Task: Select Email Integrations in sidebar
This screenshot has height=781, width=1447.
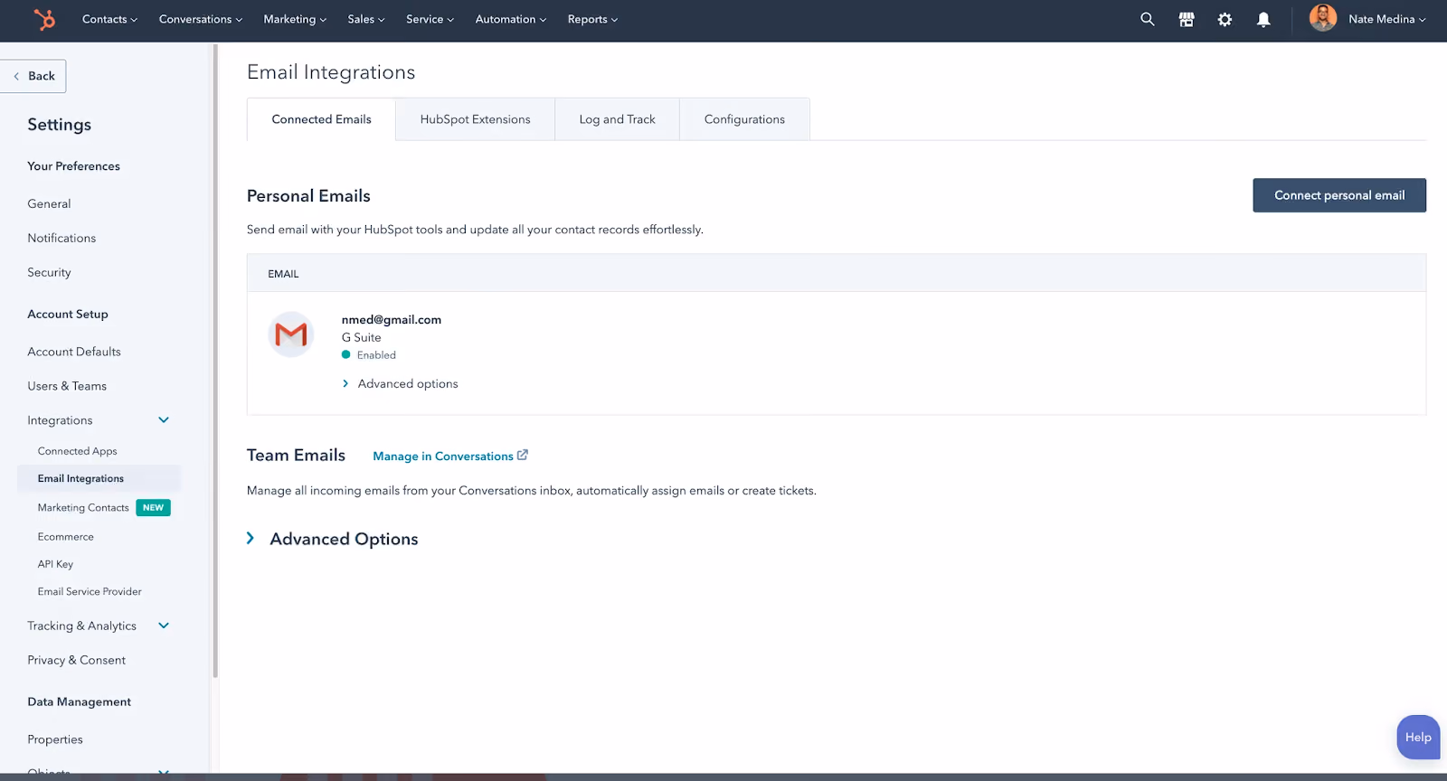Action: pos(99,478)
